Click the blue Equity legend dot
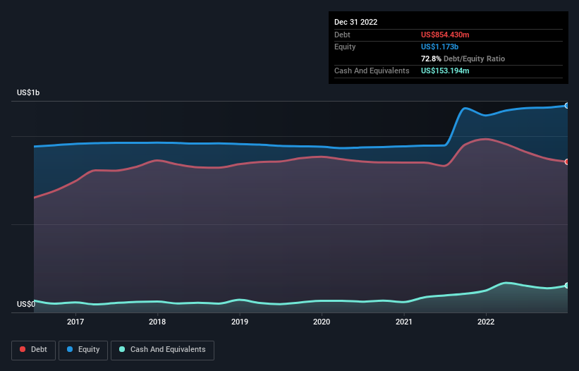 (x=71, y=350)
